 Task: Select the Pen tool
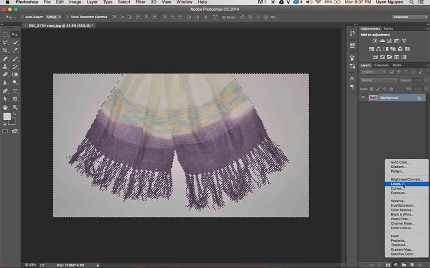click(5, 91)
